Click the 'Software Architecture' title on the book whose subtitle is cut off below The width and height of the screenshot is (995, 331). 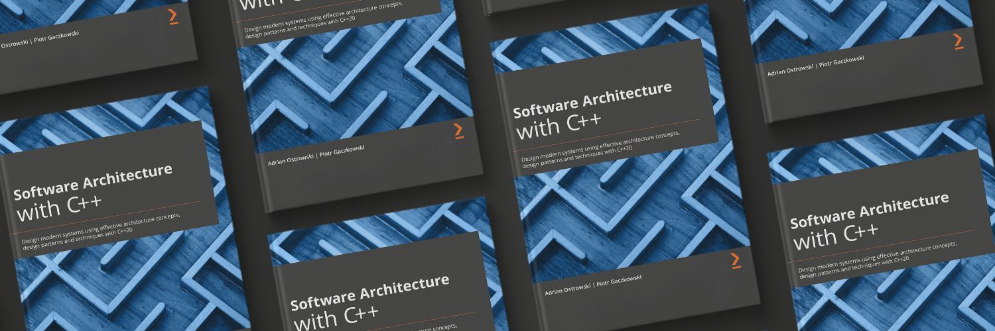[369, 291]
